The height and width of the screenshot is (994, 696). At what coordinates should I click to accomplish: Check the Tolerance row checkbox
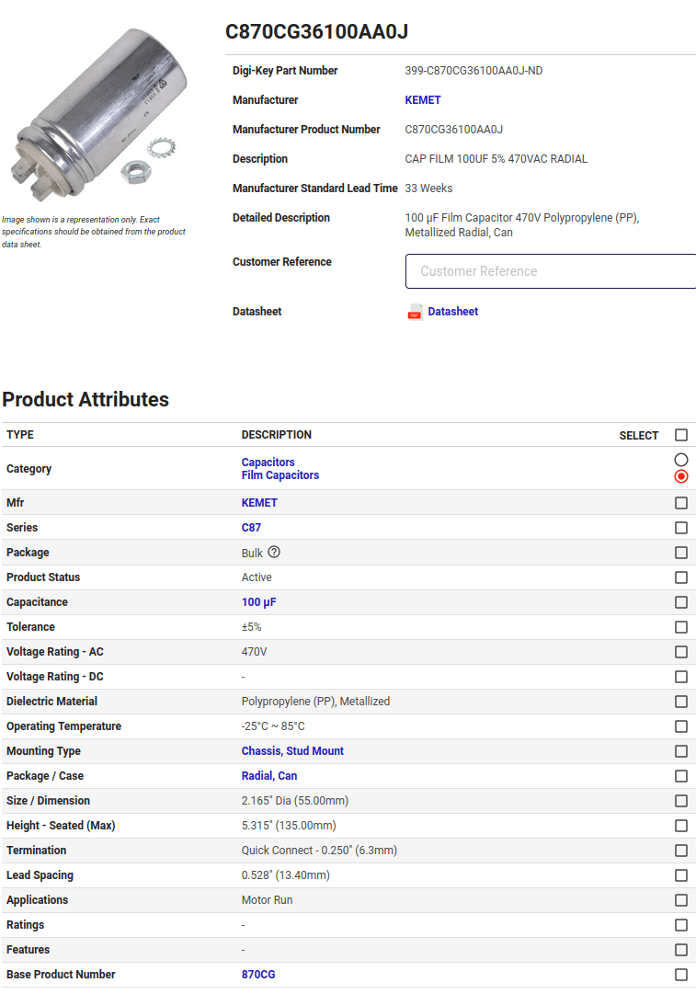681,627
